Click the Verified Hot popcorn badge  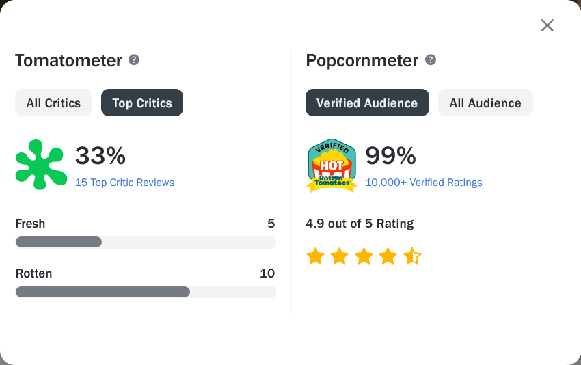(332, 165)
